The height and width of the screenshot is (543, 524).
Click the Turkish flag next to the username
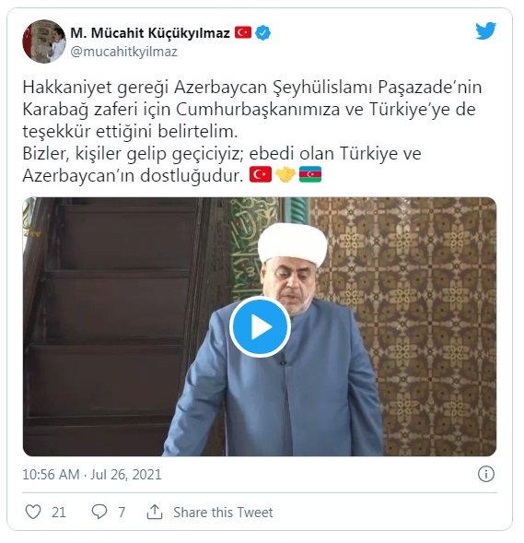coord(243,32)
